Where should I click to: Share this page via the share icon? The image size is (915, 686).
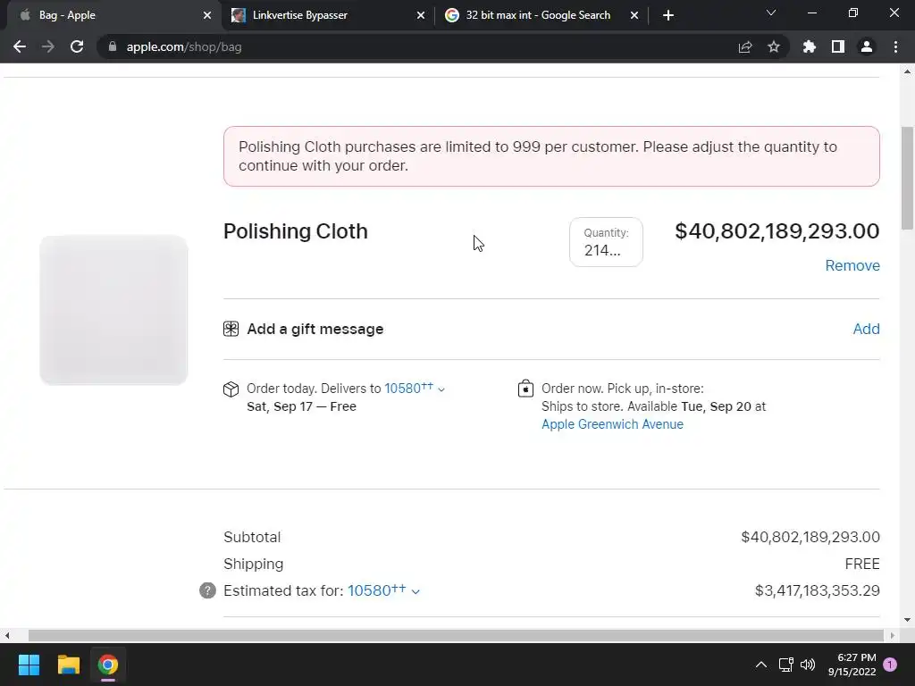pyautogui.click(x=745, y=46)
